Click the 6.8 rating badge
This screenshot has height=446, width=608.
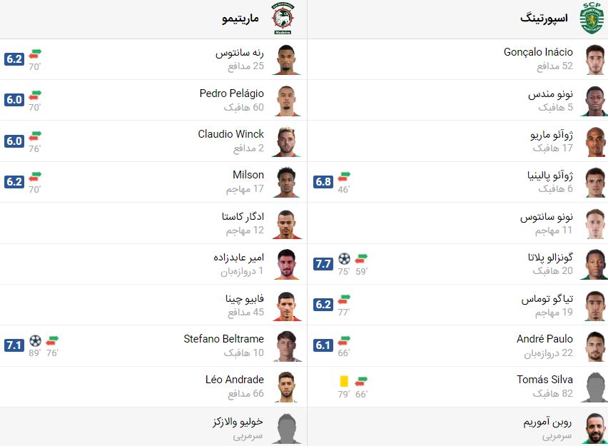click(323, 182)
